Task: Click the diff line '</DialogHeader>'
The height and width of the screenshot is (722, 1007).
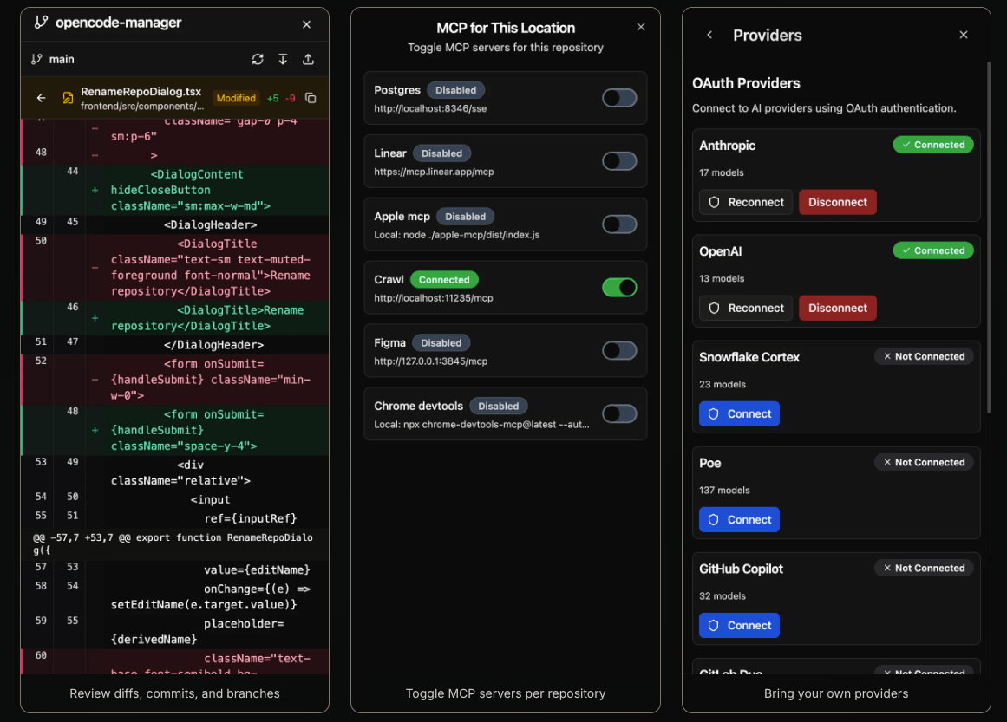Action: pos(213,345)
